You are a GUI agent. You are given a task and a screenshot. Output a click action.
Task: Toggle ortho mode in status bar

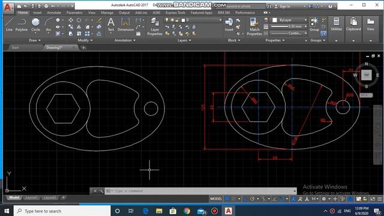245,199
